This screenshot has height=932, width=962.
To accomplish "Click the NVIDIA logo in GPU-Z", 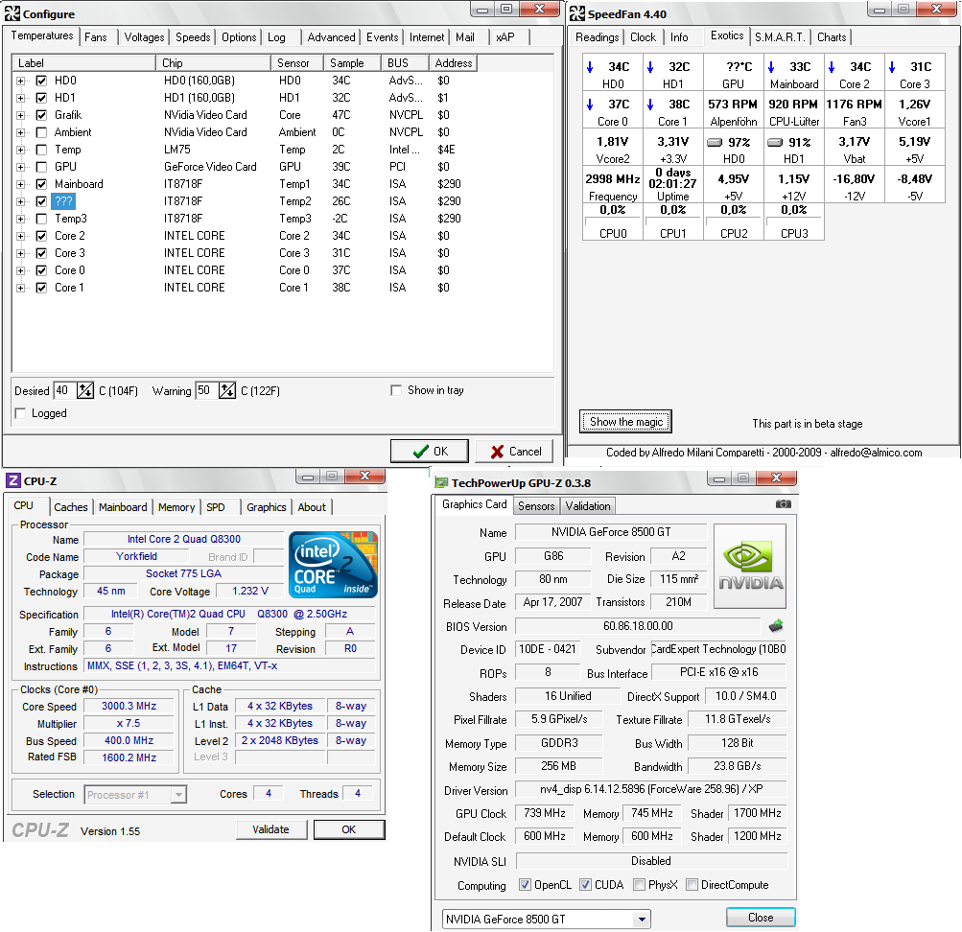I will click(750, 566).
